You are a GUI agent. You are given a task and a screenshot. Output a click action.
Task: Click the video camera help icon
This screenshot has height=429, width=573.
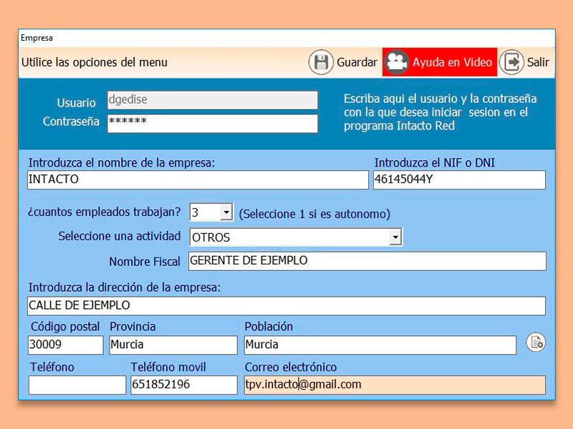(x=397, y=62)
